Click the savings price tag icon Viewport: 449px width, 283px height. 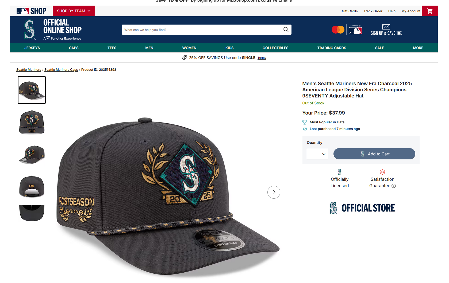tap(184, 58)
